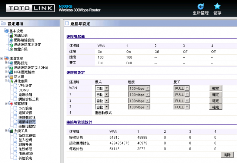Viewport: 237px width, 163px height.
Task: Click the 網路連線設定 globe icon
Action: click(x=11, y=40)
